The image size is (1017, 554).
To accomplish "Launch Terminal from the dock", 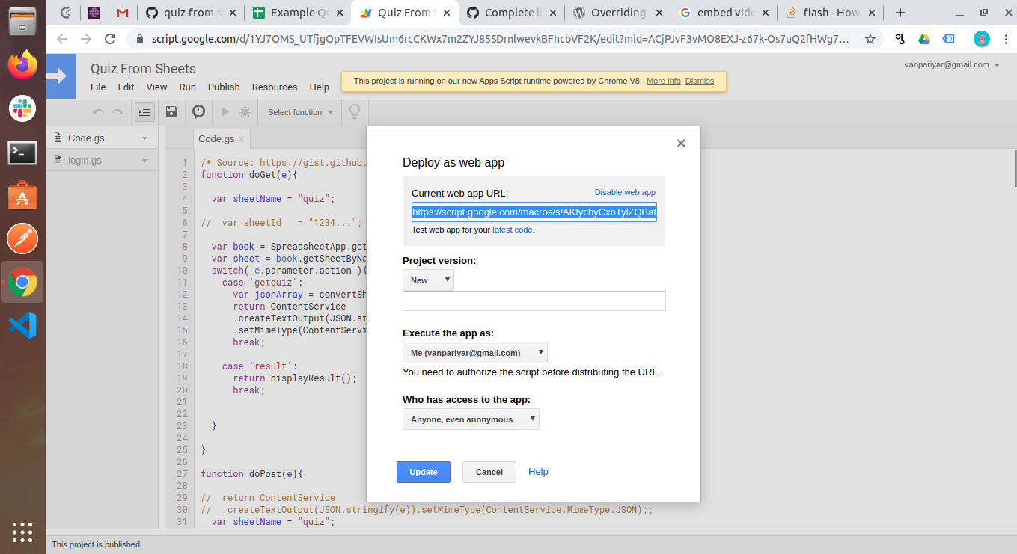I will pyautogui.click(x=22, y=153).
